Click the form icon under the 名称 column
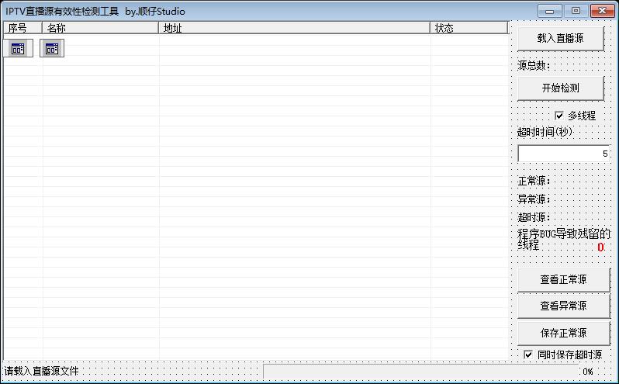The height and width of the screenshot is (384, 619). 51,49
